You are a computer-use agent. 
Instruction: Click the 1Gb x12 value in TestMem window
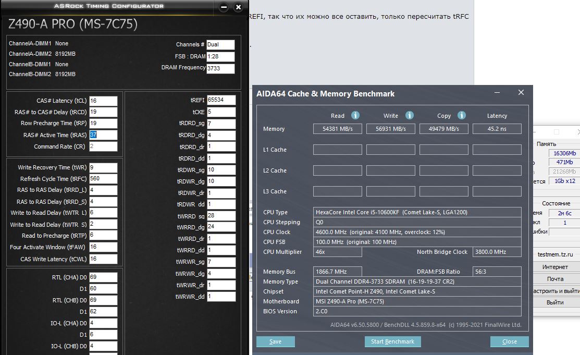(564, 181)
